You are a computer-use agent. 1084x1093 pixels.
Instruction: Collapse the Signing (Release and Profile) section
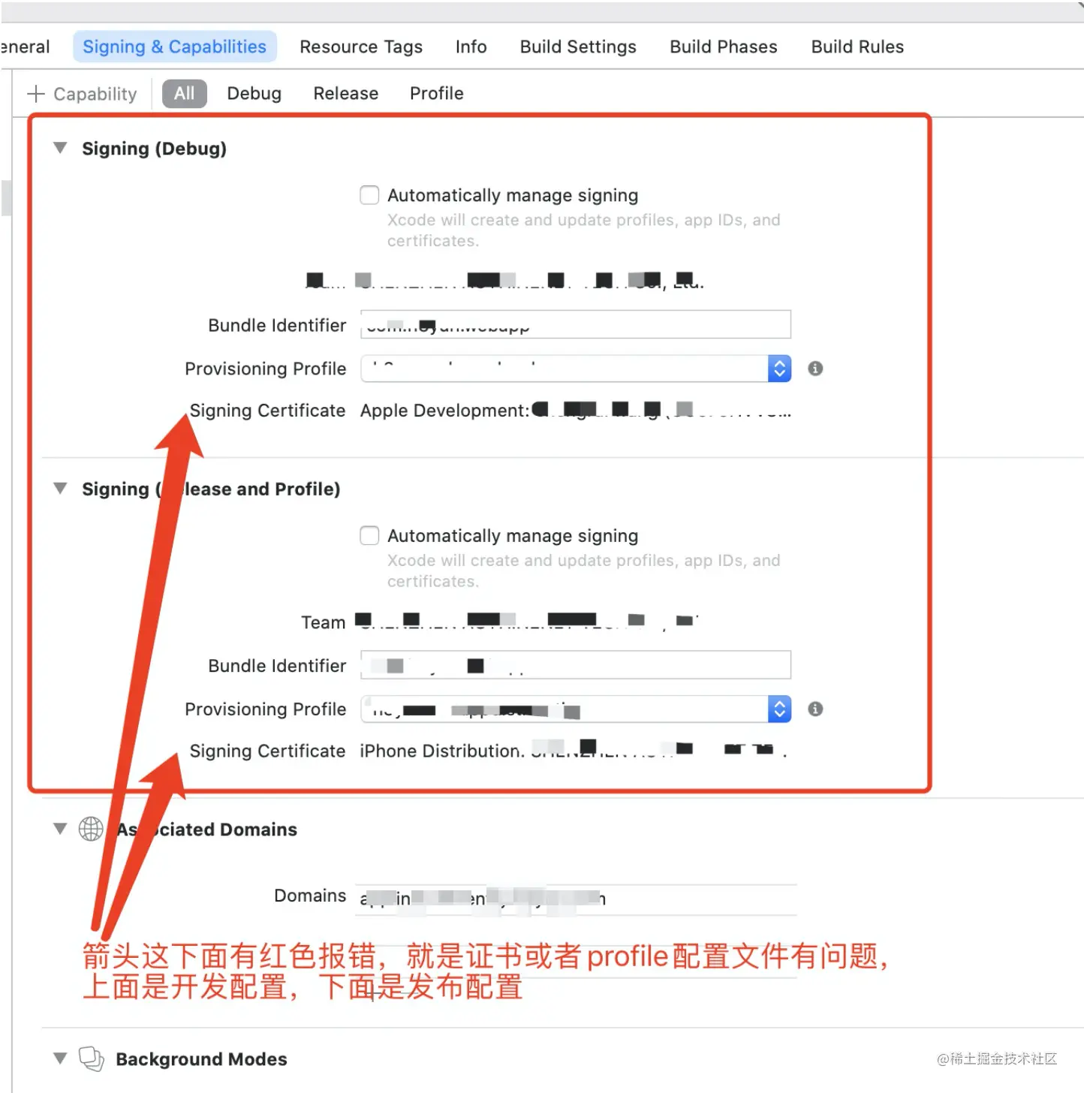61,489
